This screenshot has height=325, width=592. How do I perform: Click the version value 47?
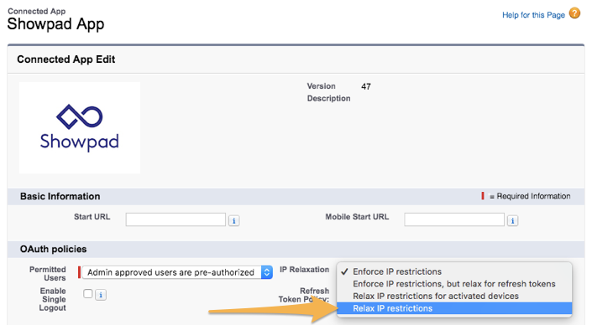[x=366, y=86]
